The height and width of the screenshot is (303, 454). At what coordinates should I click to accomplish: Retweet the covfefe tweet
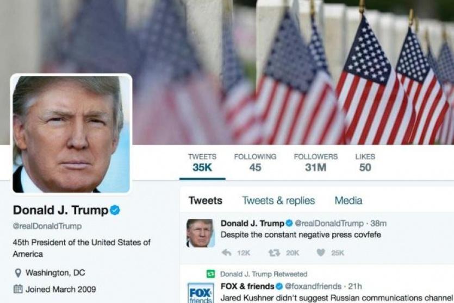pyautogui.click(x=274, y=253)
